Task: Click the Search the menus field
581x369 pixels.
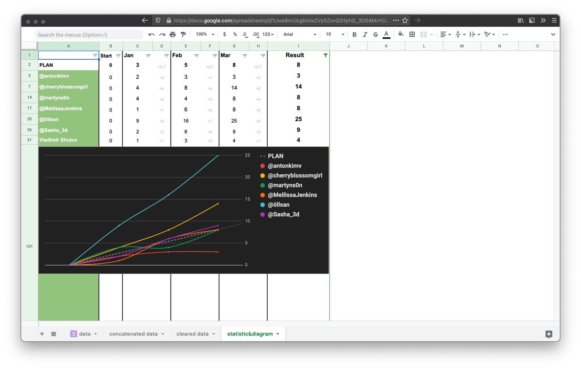Action: point(89,35)
